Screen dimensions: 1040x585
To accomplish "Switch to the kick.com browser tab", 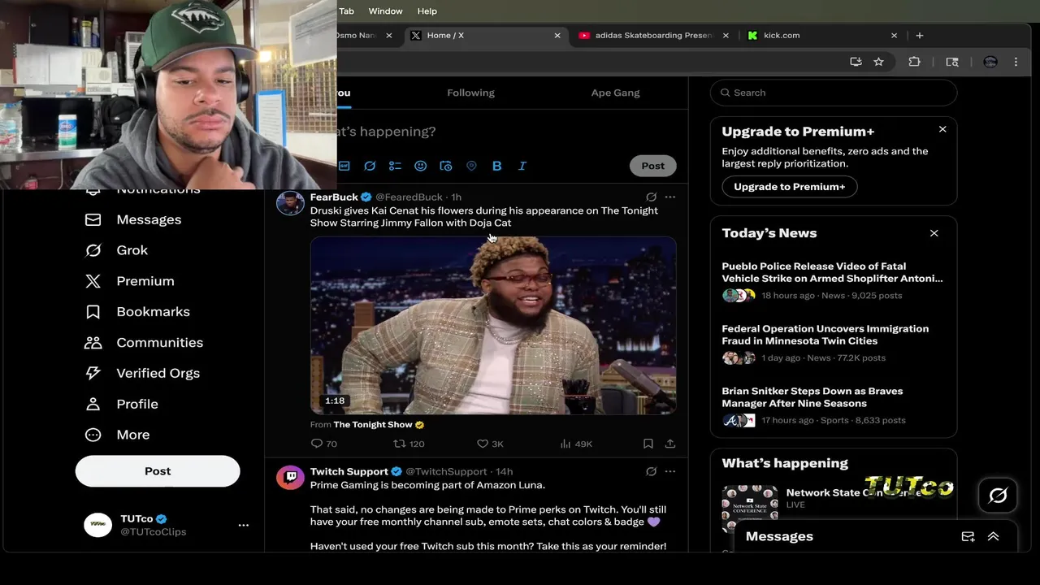I will [x=822, y=36].
